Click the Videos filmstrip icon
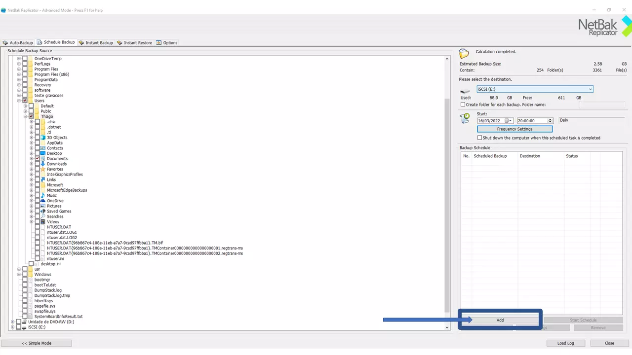The width and height of the screenshot is (632, 355). (43, 222)
